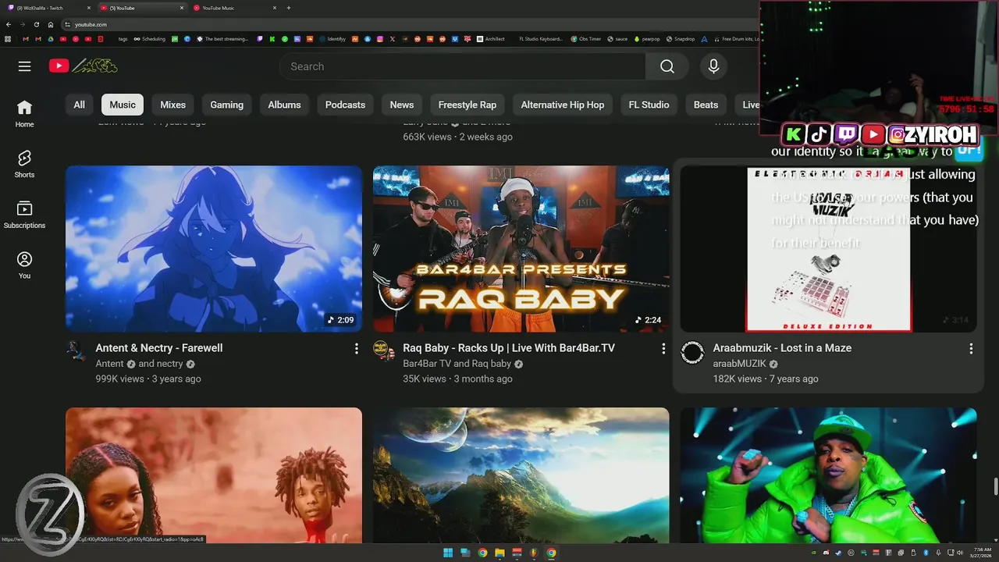Open the Instagram bookmark icon
Screen dimensions: 999x562
pos(379,39)
